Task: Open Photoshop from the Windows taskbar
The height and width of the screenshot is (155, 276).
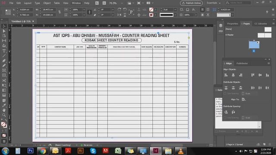Action: tap(30, 151)
